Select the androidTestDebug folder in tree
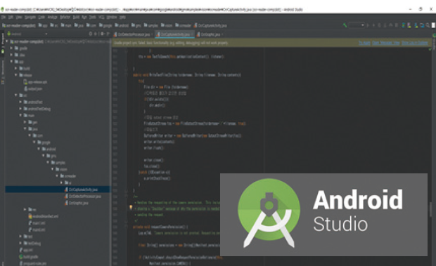 [37, 109]
